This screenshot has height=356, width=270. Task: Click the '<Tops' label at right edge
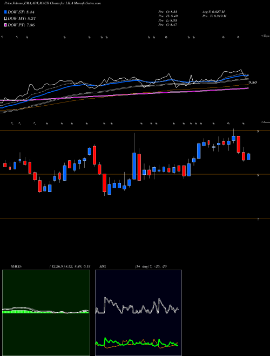click(x=265, y=36)
